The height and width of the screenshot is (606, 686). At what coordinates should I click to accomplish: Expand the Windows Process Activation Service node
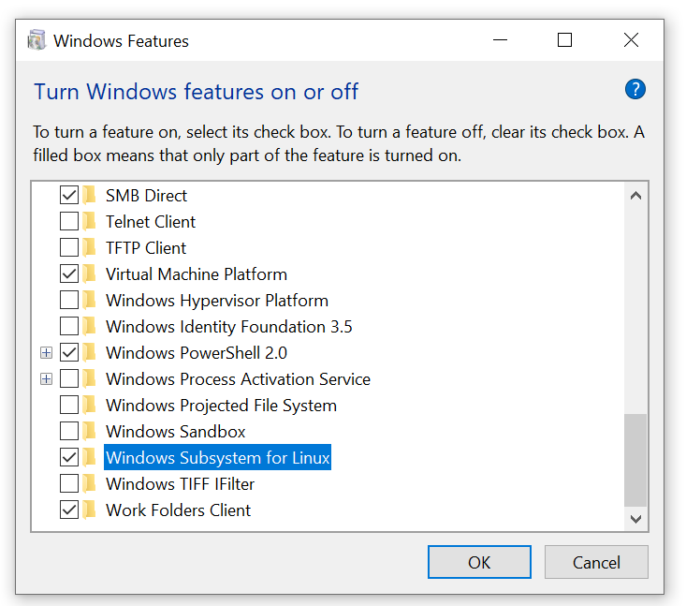47,378
